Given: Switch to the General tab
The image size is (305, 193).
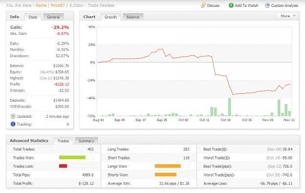Looking at the screenshot, I should coord(53,17).
